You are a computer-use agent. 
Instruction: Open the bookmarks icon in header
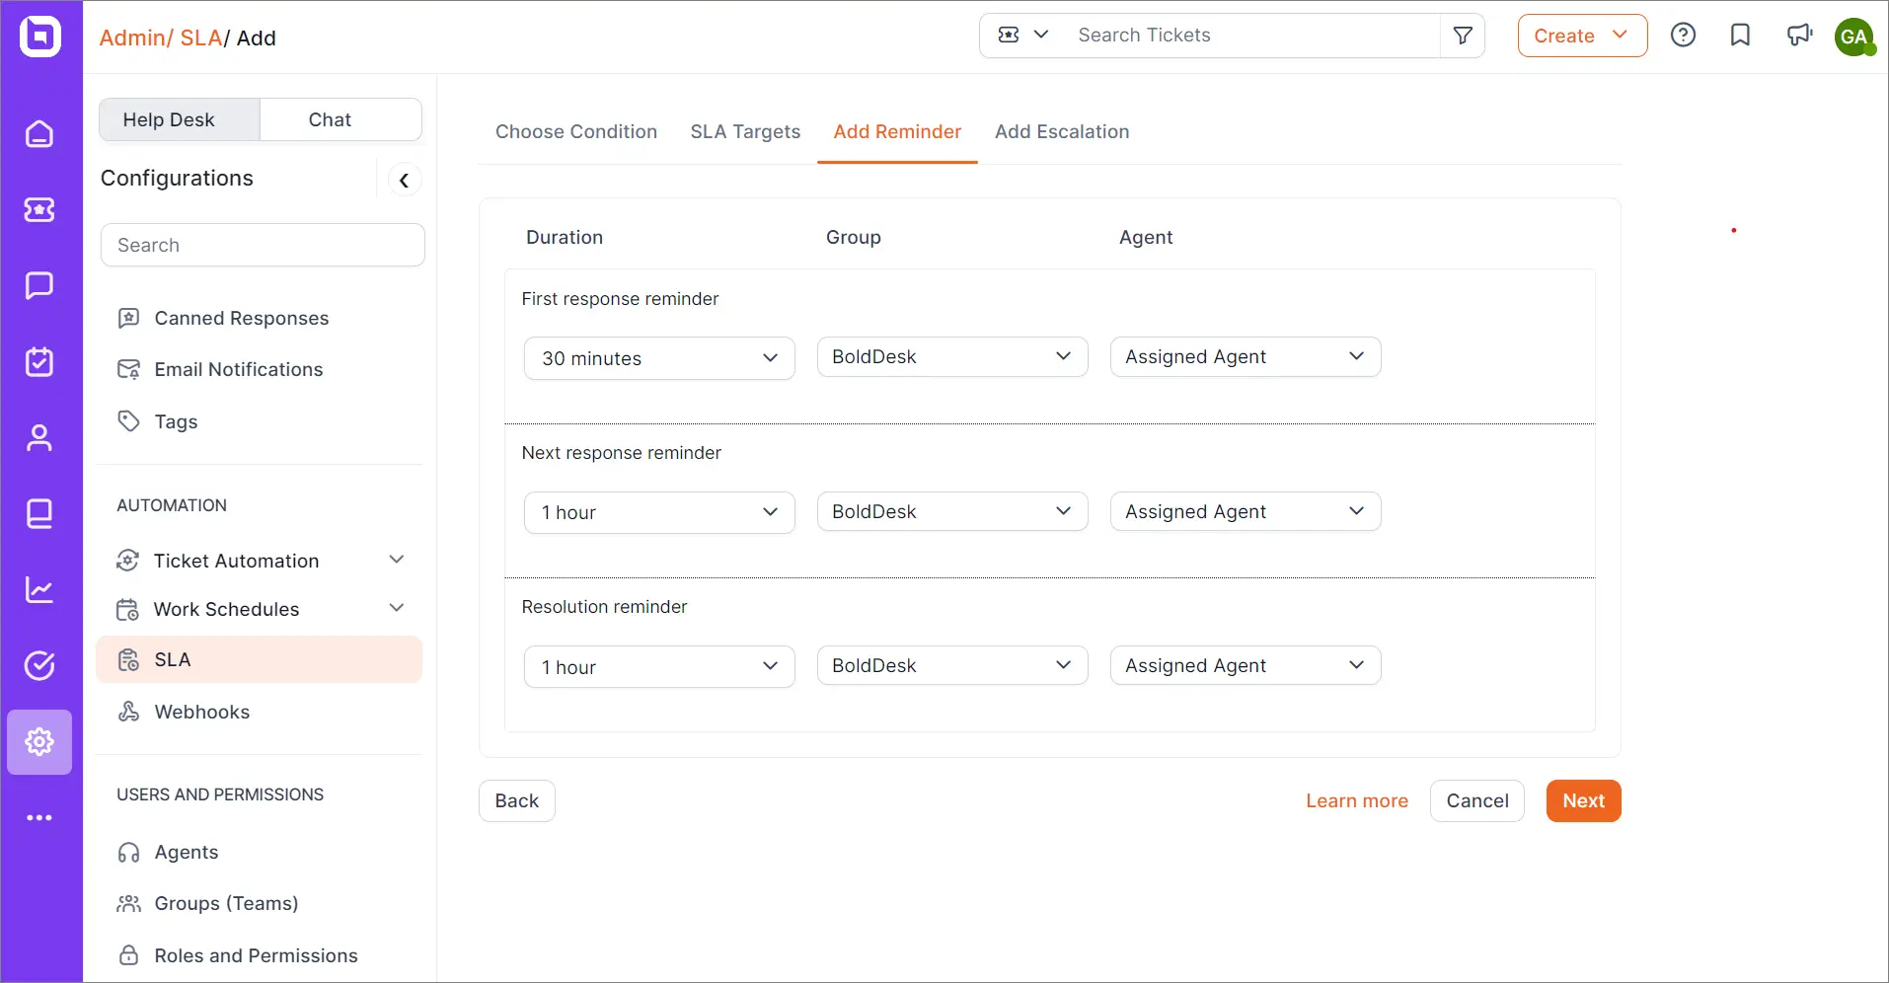pyautogui.click(x=1740, y=35)
